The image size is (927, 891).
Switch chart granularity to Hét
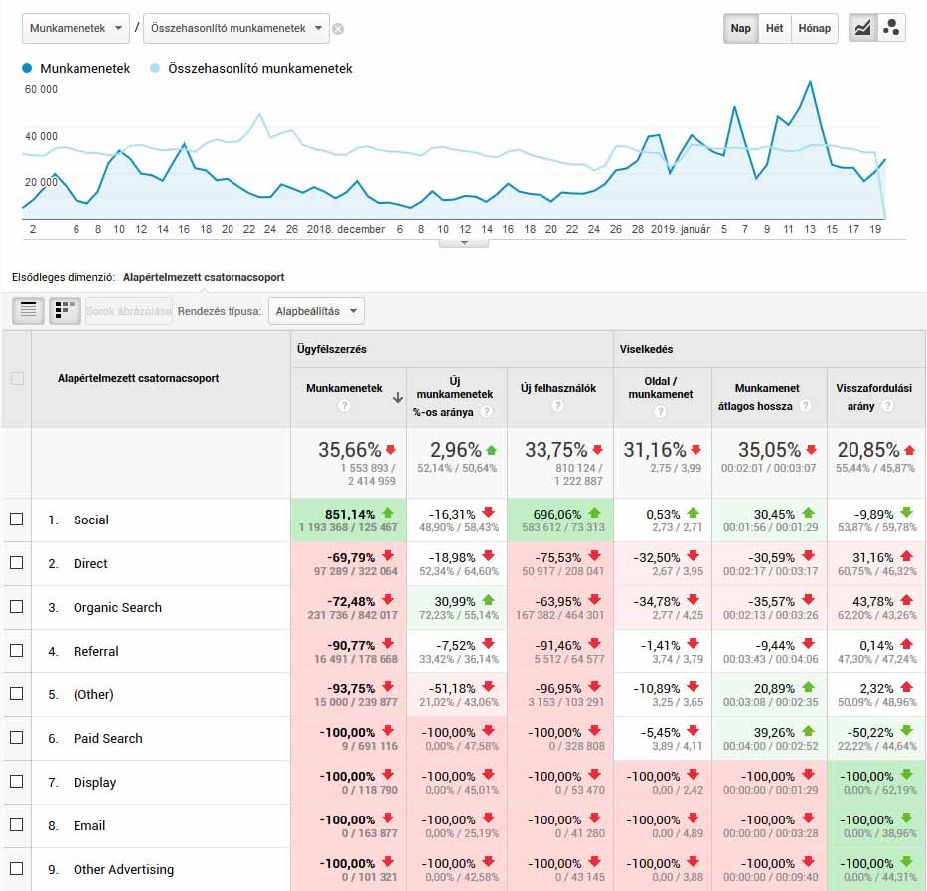pos(775,28)
